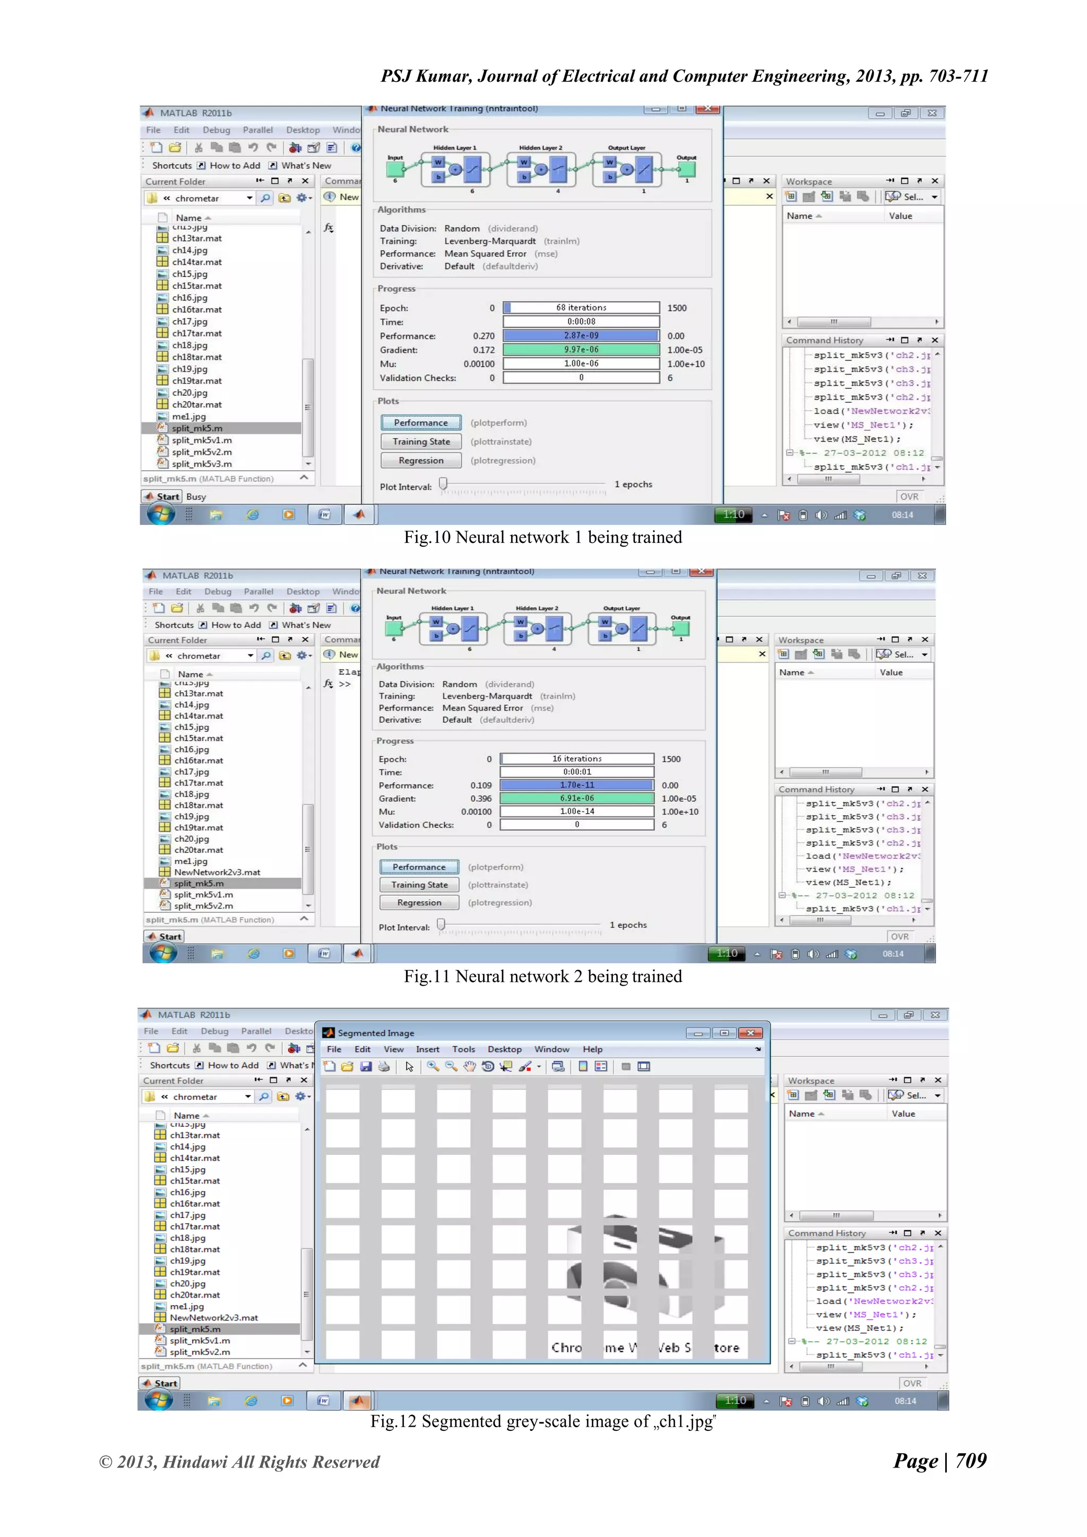1087x1537 pixels.
Task: Click the Current Folder search icon in Fig.10
Action: [x=266, y=198]
